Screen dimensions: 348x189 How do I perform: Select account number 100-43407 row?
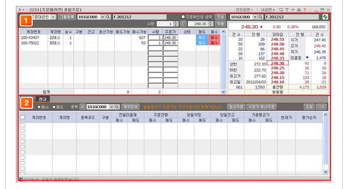(x=30, y=38)
